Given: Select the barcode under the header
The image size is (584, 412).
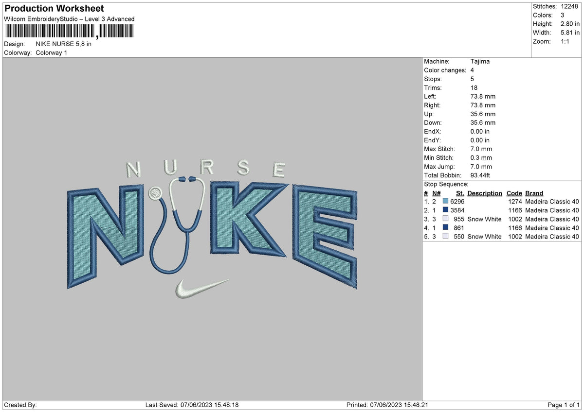Looking at the screenshot, I should 69,32.
